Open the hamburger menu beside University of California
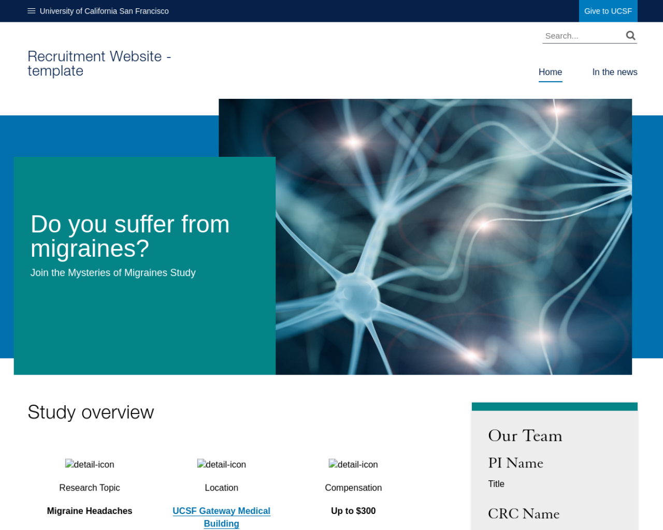663x530 pixels. [32, 11]
